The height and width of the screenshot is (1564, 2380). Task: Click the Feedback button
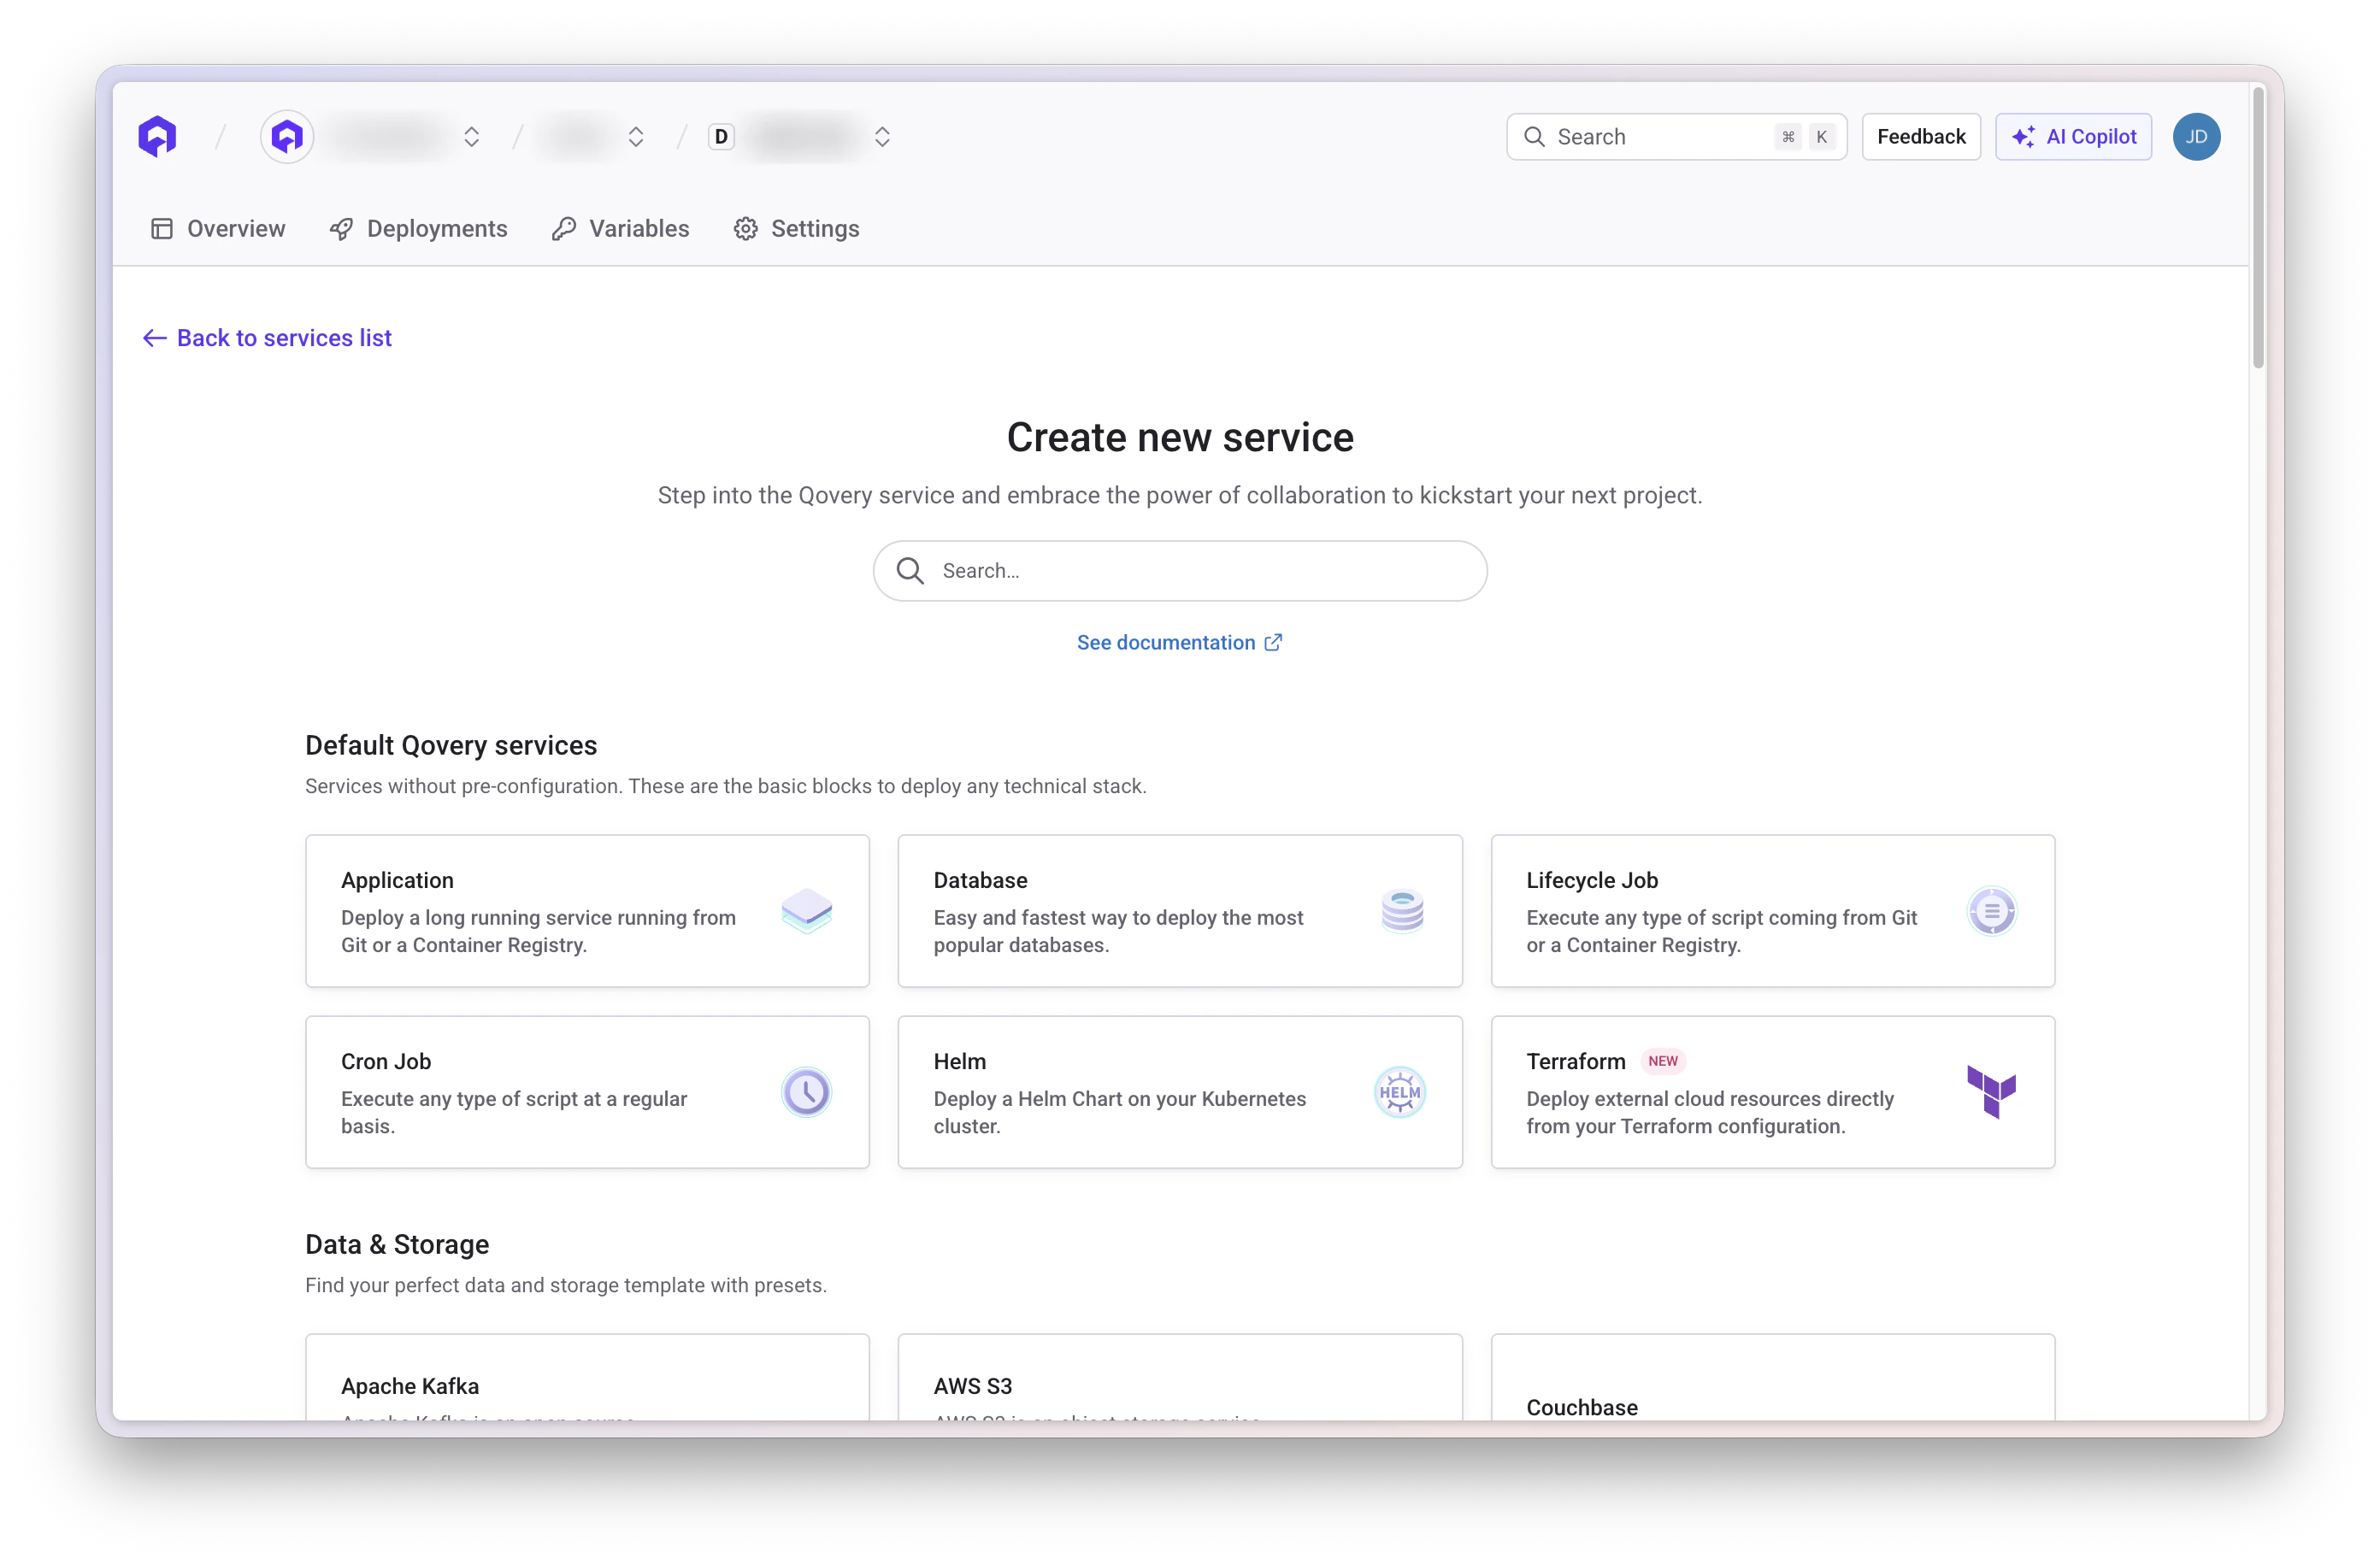click(1920, 137)
